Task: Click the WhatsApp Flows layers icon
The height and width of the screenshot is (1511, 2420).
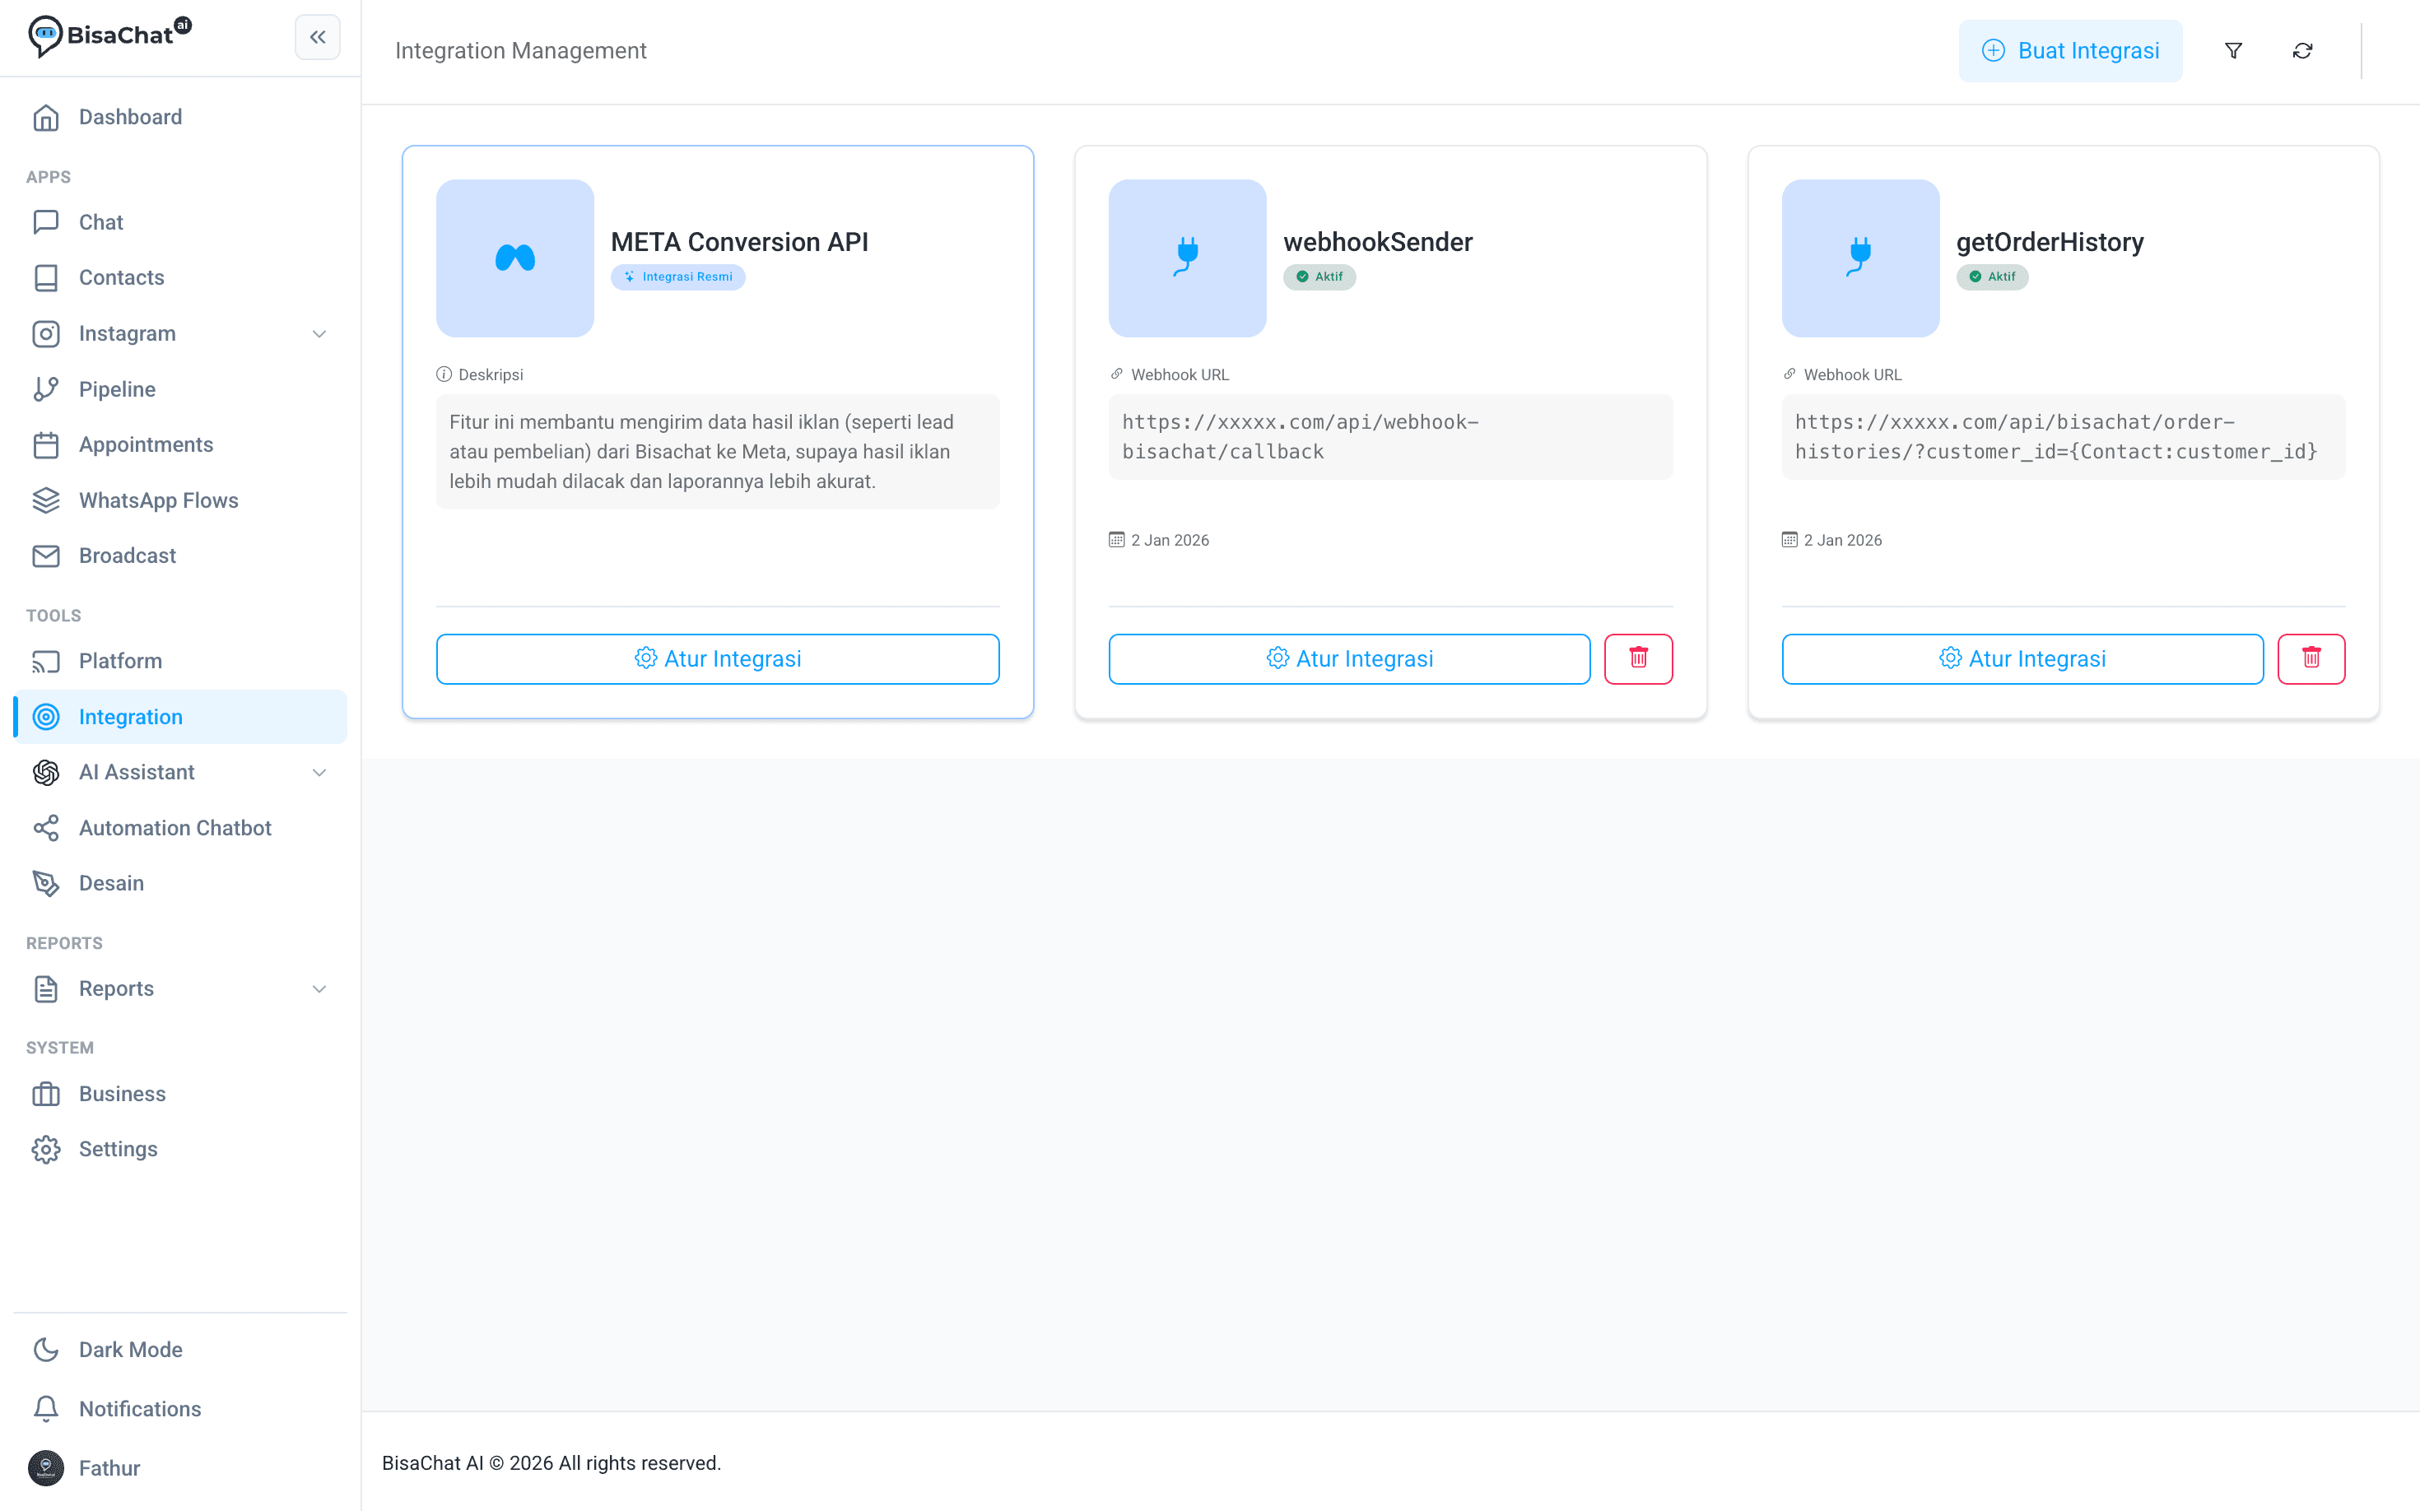Action: pyautogui.click(x=46, y=500)
